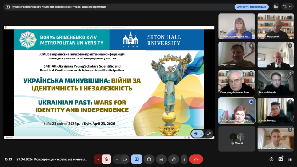Click Зупинити презентацію button
Screen dimensions: 297x167
click(x=252, y=7)
